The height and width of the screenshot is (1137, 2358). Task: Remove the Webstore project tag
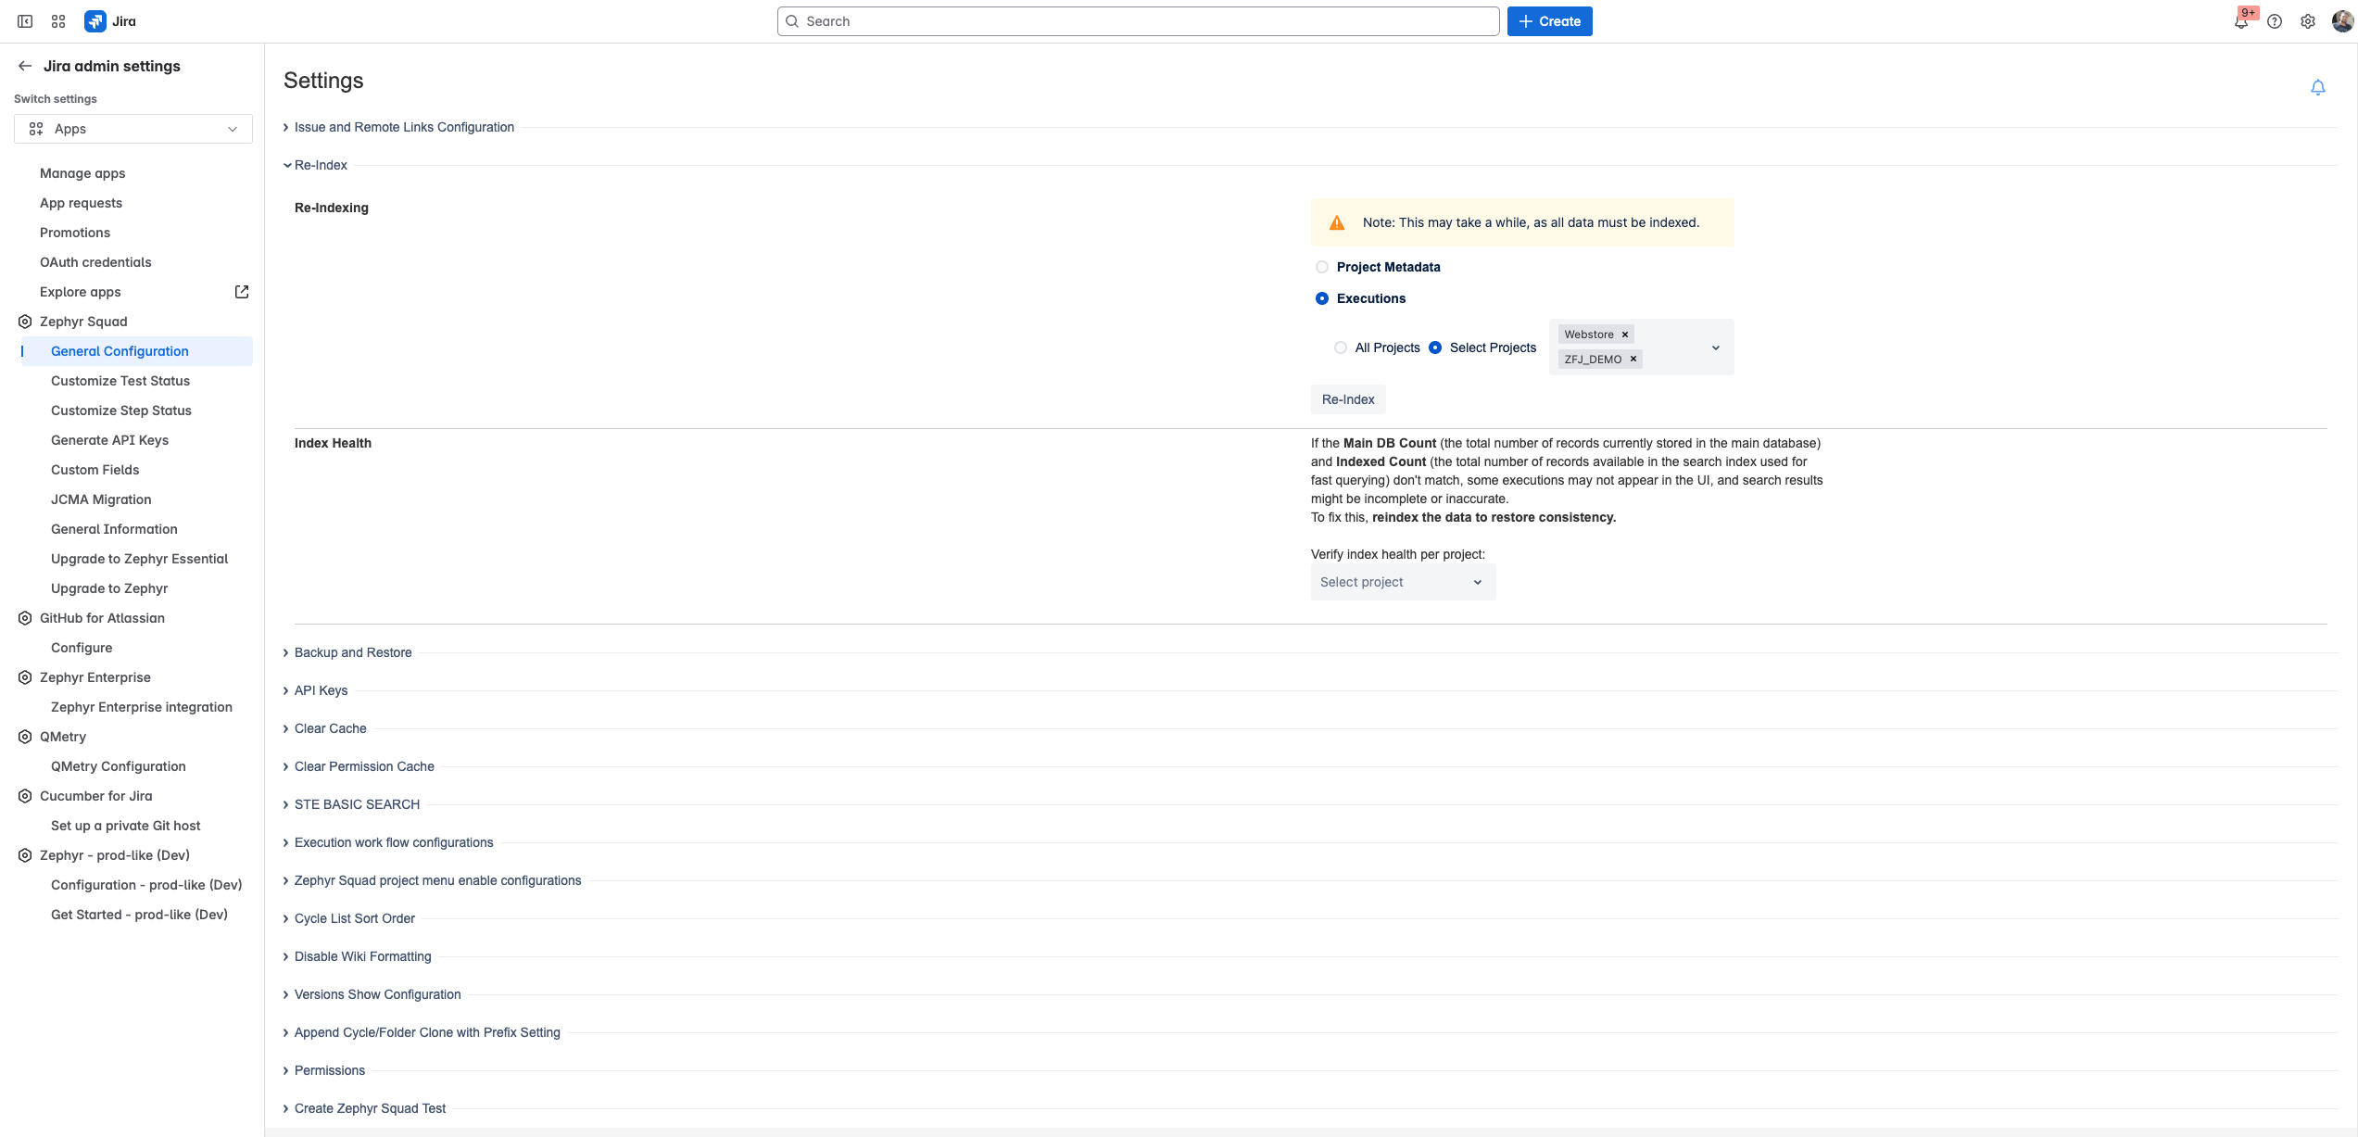(1624, 335)
